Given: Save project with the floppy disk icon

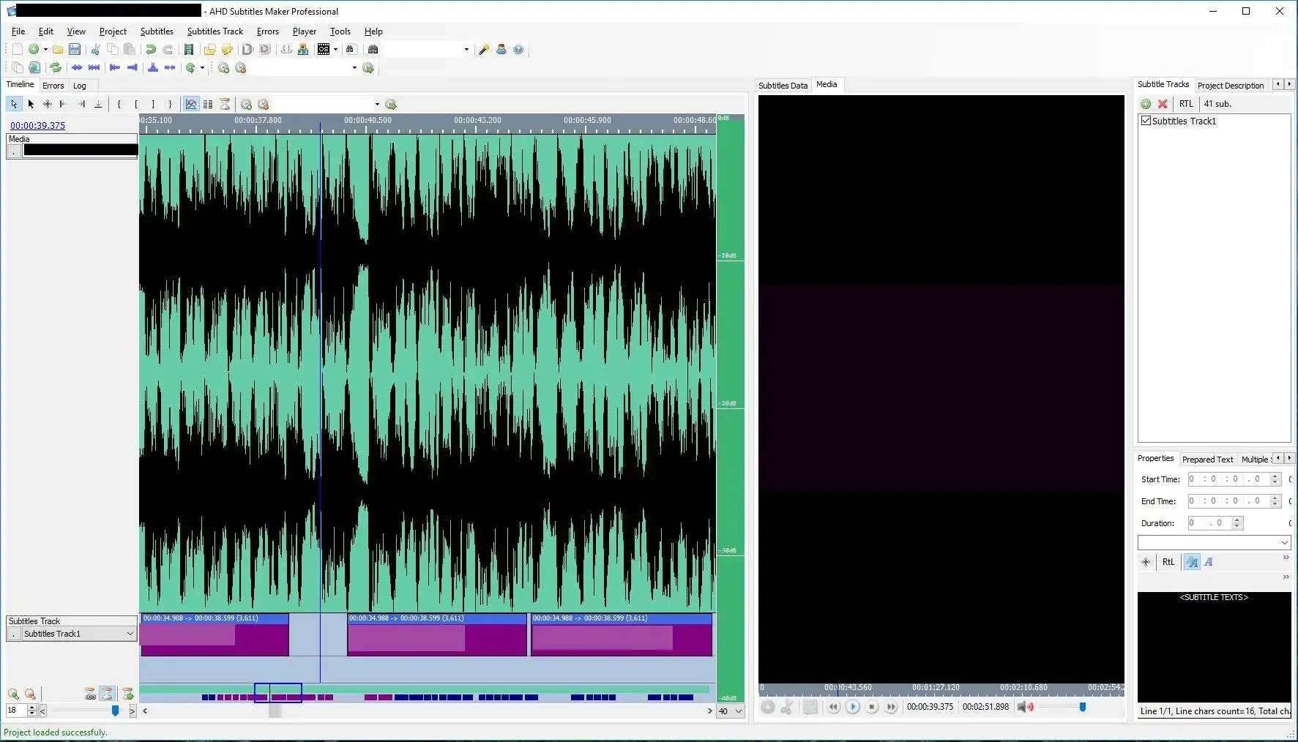Looking at the screenshot, I should 74,50.
